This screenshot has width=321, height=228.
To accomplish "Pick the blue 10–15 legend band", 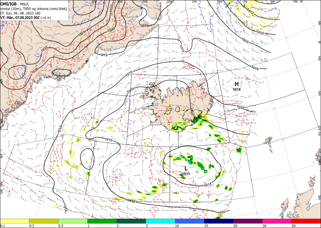I will pos(190,221).
